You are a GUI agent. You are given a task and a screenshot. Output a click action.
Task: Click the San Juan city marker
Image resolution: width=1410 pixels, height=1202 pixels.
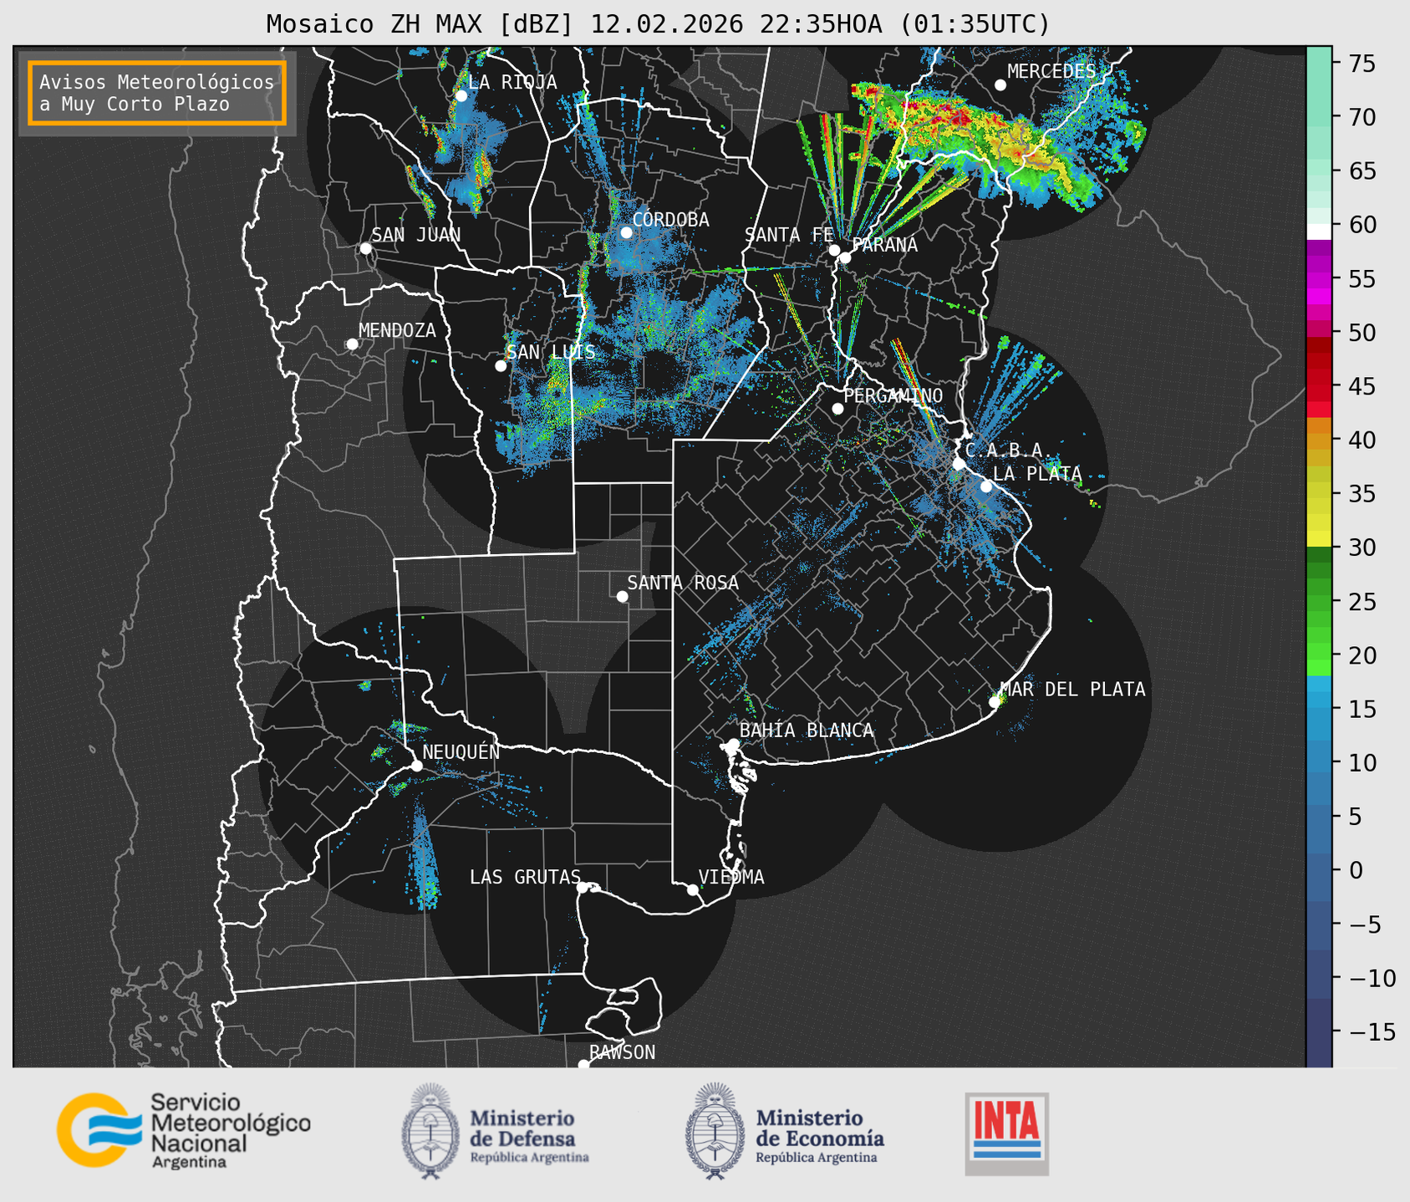click(x=365, y=248)
